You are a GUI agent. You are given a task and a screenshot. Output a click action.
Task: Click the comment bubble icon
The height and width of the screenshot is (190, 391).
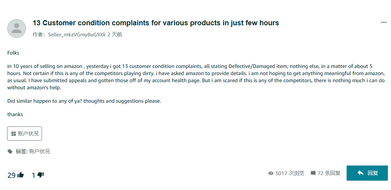(x=313, y=173)
